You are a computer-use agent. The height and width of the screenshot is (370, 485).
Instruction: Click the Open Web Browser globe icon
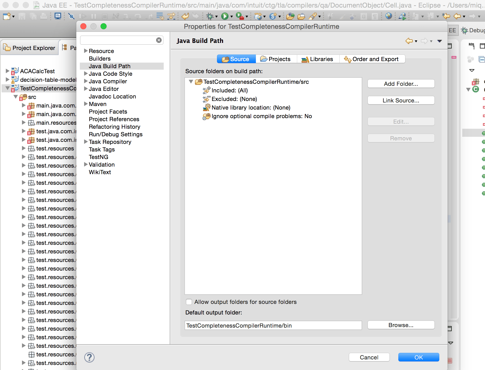389,16
